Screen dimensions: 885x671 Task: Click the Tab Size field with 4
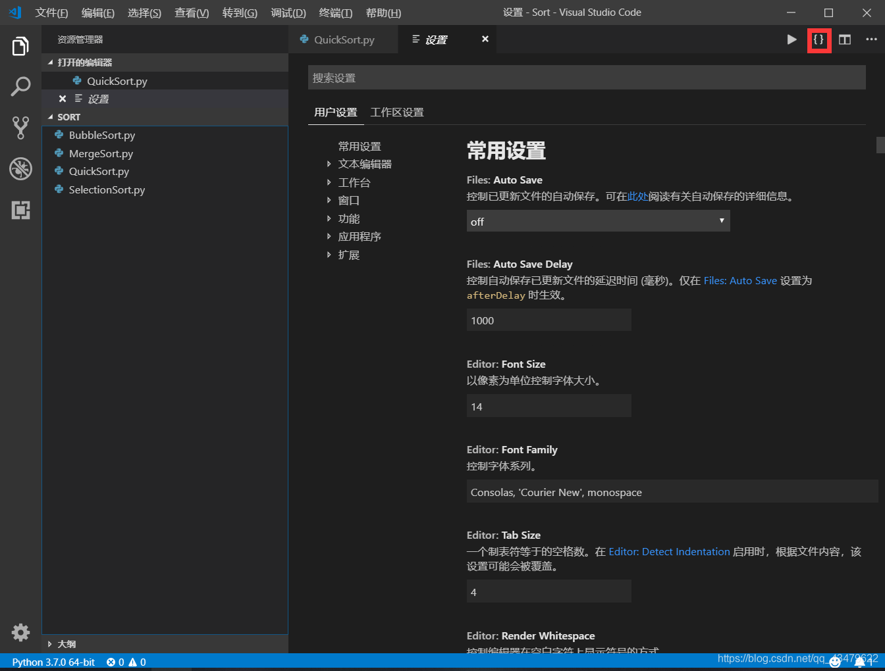pyautogui.click(x=549, y=591)
